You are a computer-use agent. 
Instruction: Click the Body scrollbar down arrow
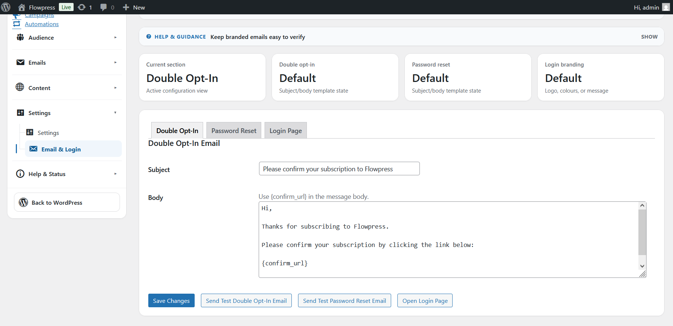[642, 266]
